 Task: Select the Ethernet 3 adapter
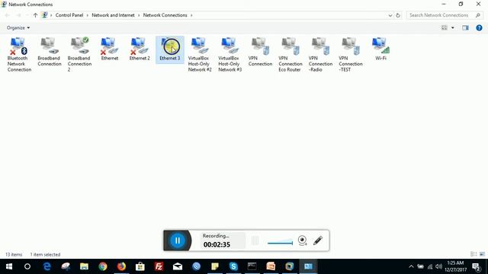coord(170,49)
